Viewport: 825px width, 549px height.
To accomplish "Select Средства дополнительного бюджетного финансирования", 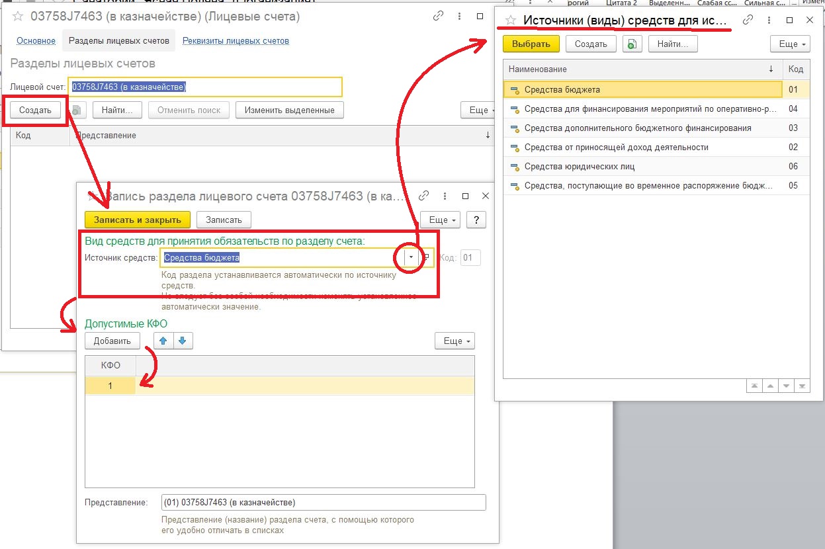I will click(x=656, y=128).
